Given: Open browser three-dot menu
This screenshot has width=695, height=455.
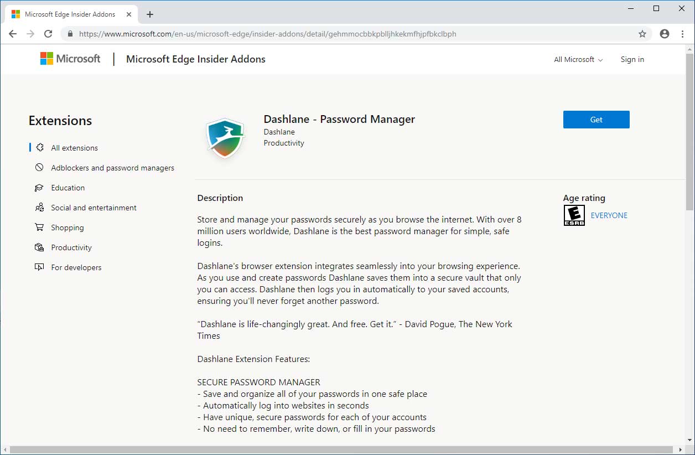Looking at the screenshot, I should pos(682,34).
